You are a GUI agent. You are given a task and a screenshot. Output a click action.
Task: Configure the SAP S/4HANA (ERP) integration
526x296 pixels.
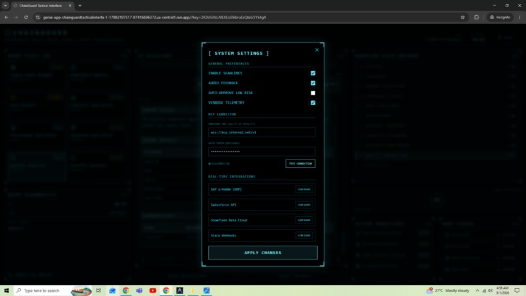click(x=304, y=189)
